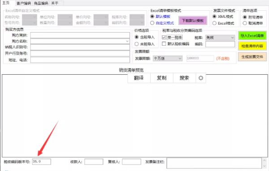This screenshot has height=171, width=269.
Task: Click the 销货清单预览 heading text
Action: [131, 70]
